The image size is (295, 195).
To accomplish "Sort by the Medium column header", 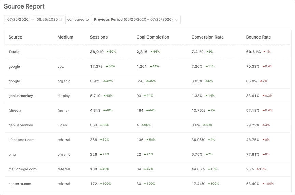I will point(65,37).
